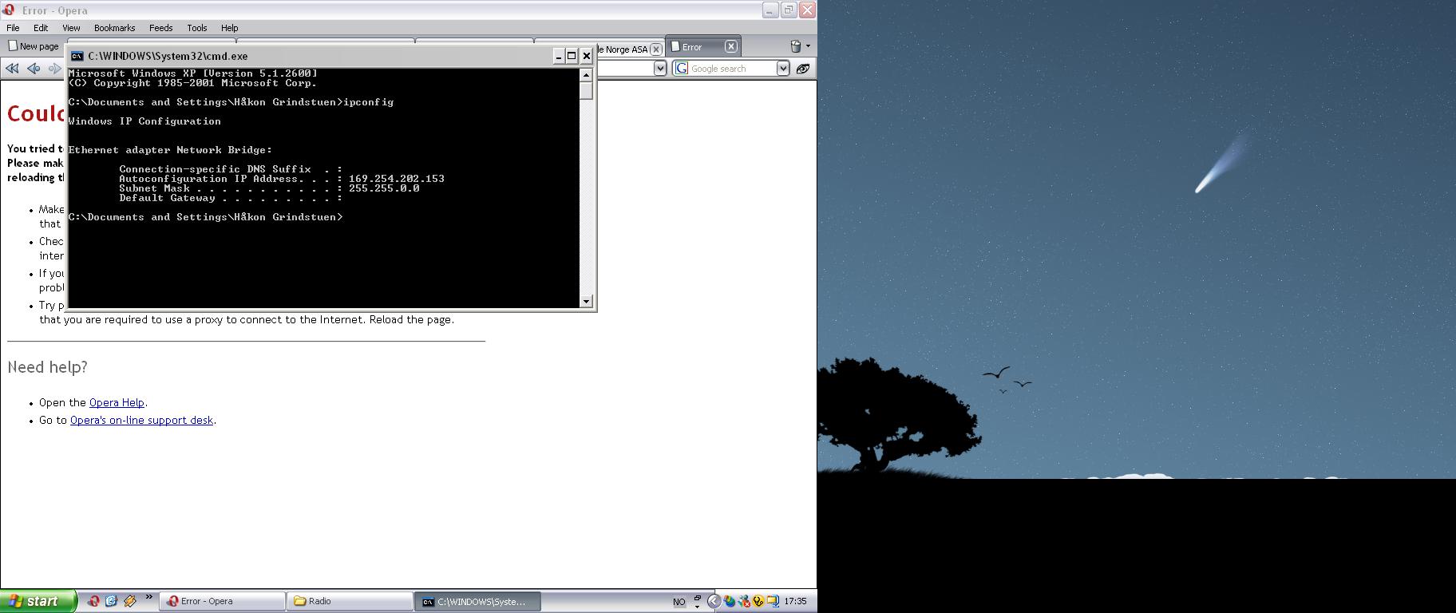
Task: Switch to the Error tab
Action: (702, 47)
